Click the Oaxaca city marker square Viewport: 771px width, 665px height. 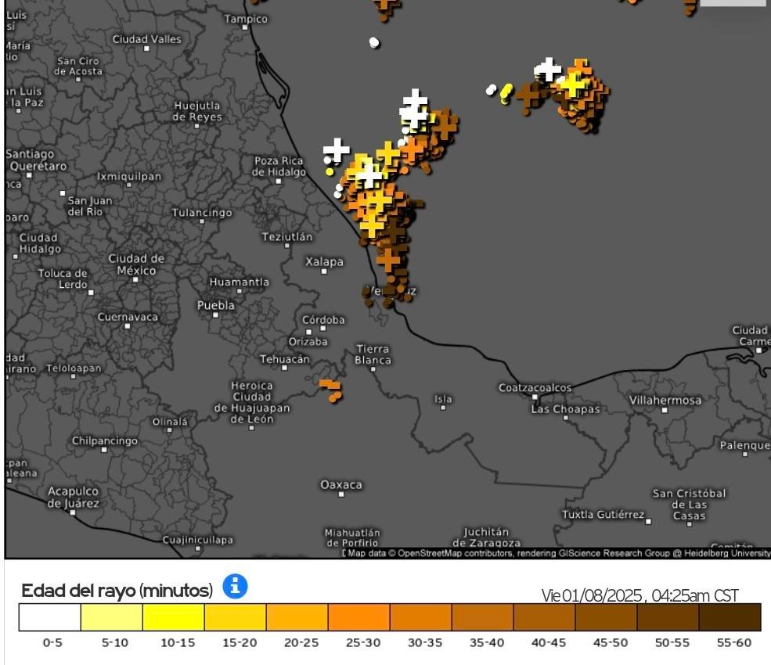340,494
